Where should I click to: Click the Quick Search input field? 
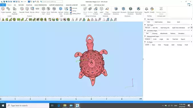pyautogui.click(x=52, y=2)
